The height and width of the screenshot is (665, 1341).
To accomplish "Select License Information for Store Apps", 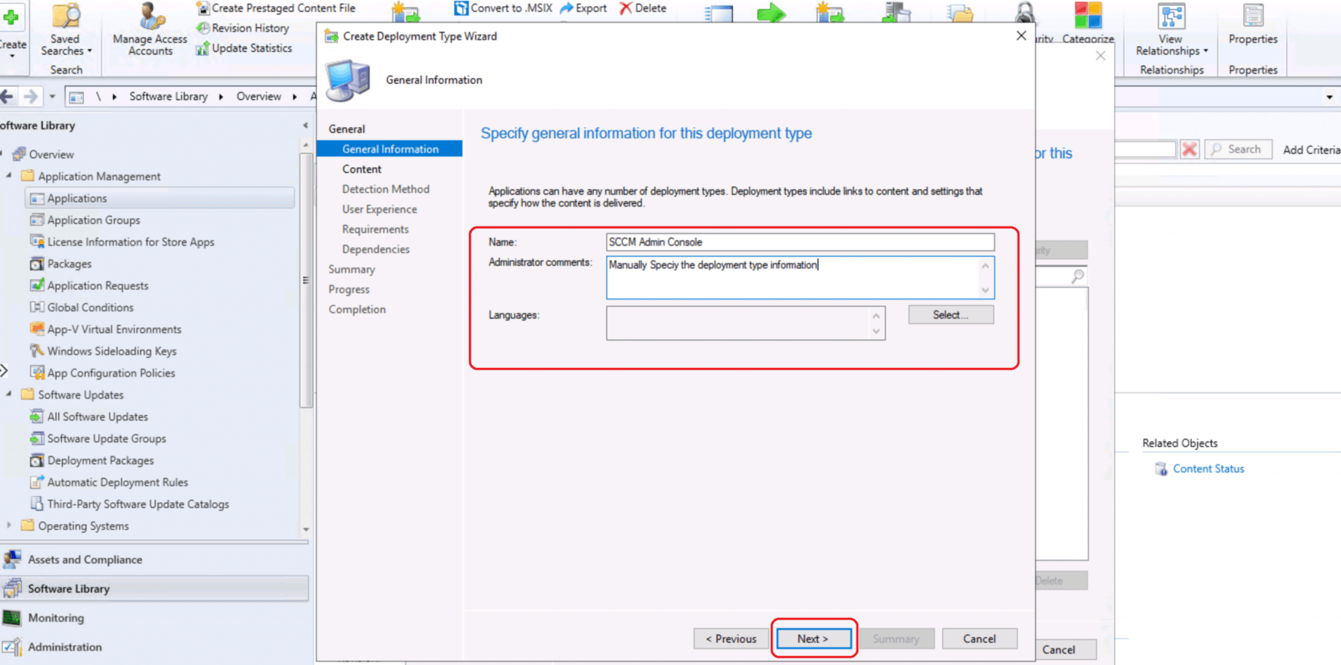I will click(130, 242).
